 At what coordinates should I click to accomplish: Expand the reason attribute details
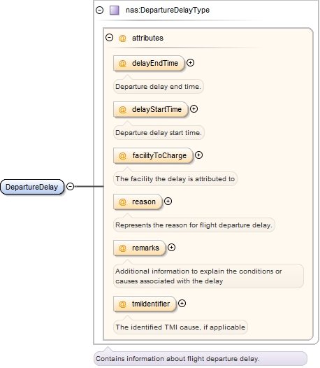168,201
